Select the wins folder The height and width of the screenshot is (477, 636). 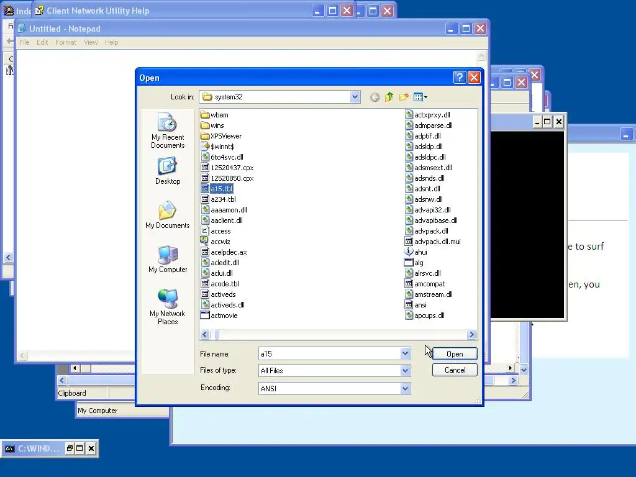(212, 125)
